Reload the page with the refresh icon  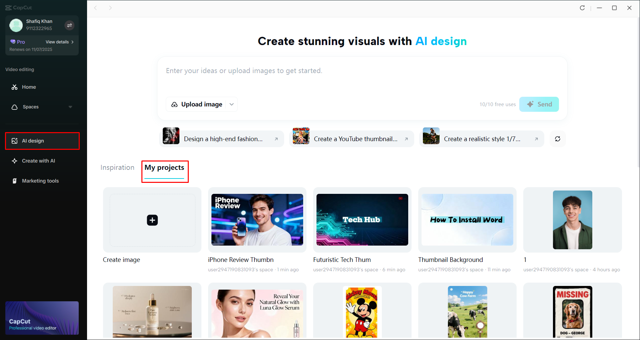pyautogui.click(x=582, y=8)
